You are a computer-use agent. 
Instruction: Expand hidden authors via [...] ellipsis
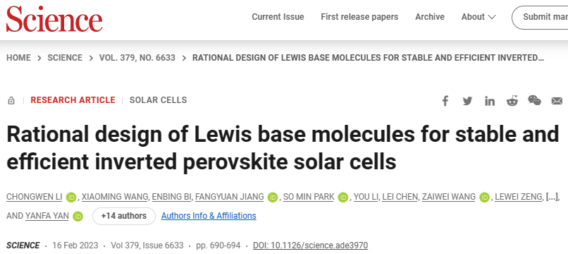552,197
